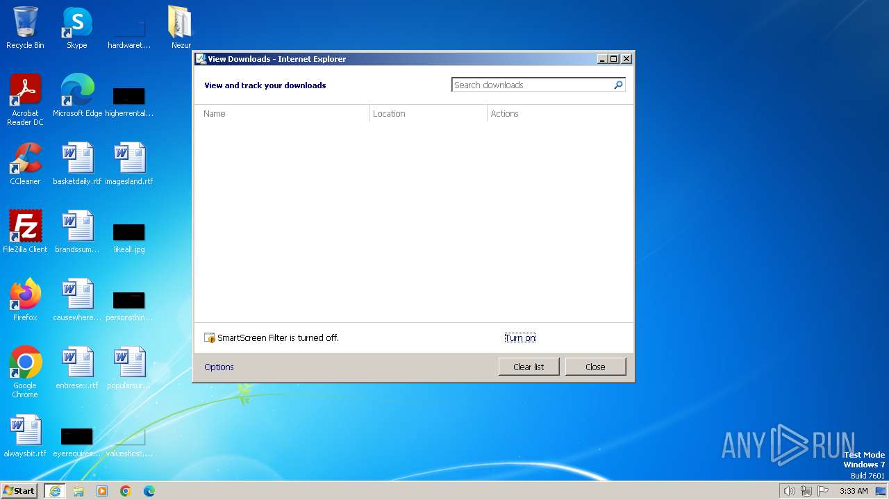
Task: Open the Start menu
Action: 19,491
